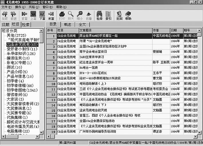Open the 检索 (search) toolbar icon
Viewport: 203px width, 146px height.
click(99, 15)
